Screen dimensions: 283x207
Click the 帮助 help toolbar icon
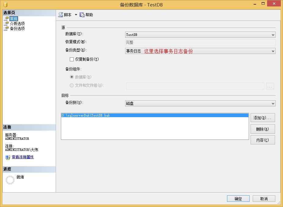(x=82, y=15)
